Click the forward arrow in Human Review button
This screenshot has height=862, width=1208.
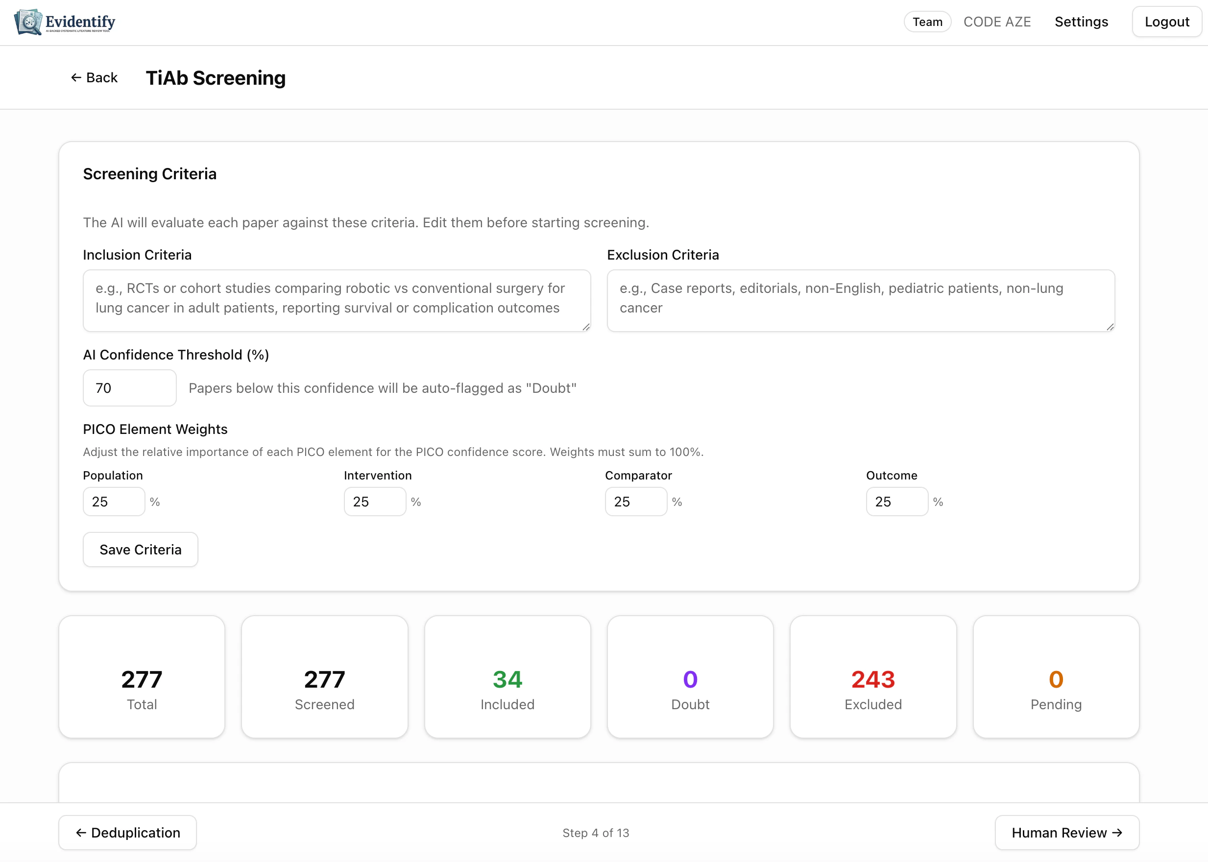coord(1118,832)
